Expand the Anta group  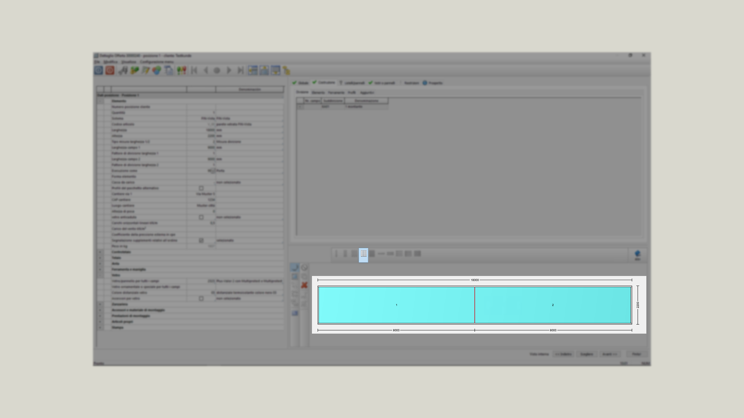tap(100, 264)
